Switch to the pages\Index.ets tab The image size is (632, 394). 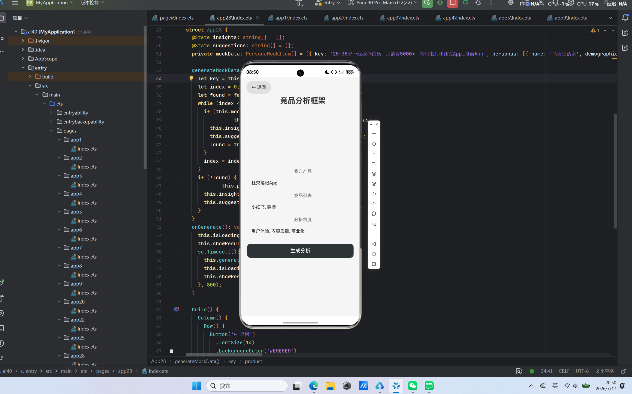[173, 18]
